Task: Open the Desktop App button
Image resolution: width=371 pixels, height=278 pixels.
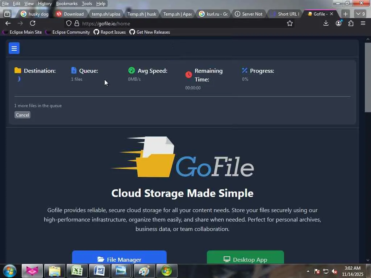Action: (x=245, y=257)
